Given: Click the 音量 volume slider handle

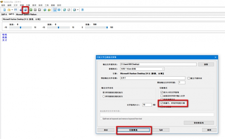Looking at the screenshot, I should 107,27.
